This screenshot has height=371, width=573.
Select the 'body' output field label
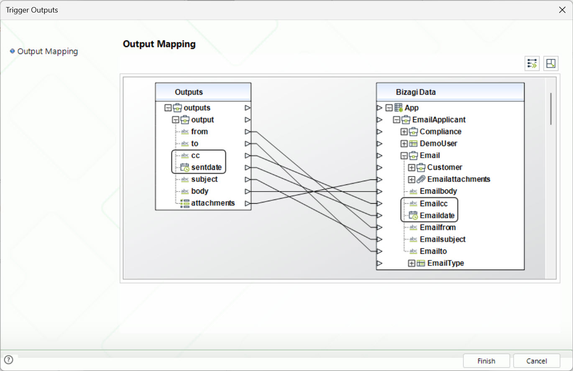200,191
